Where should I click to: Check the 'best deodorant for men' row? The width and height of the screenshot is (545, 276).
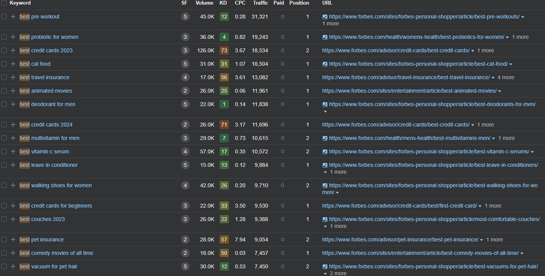pos(4,104)
